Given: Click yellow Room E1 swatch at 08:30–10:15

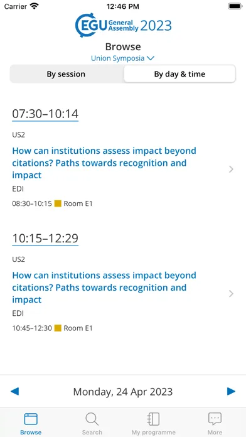Looking at the screenshot, I should coord(58,203).
